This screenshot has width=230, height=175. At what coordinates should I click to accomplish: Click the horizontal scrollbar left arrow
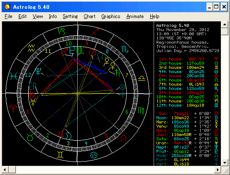[5, 170]
